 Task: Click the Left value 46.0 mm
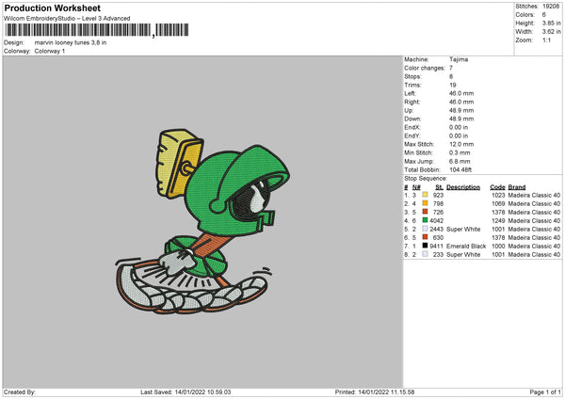click(x=461, y=93)
